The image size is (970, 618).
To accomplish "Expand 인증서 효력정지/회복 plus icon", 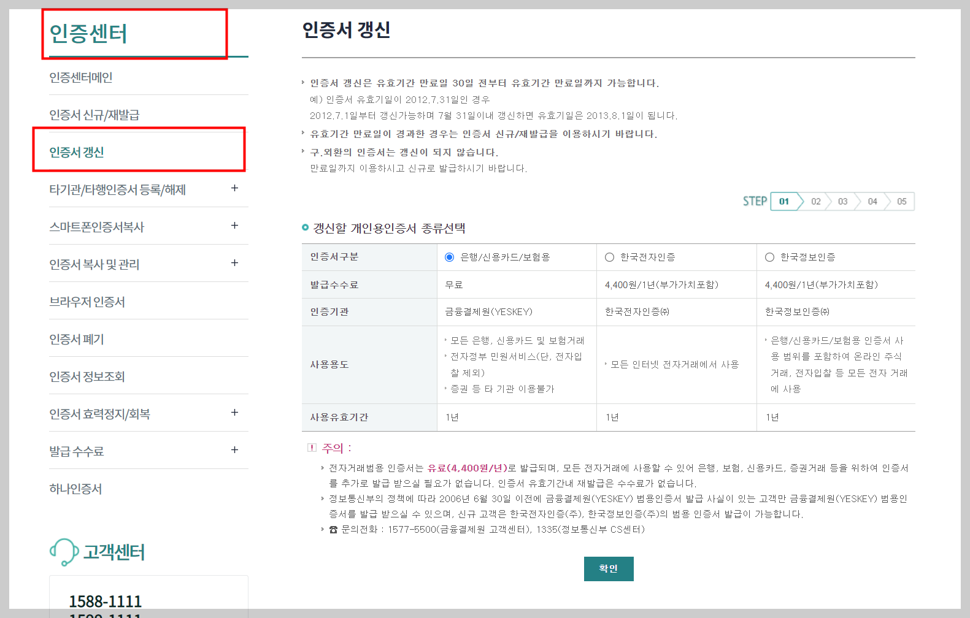I will point(234,413).
